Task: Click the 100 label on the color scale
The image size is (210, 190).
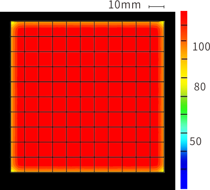Action: coord(201,47)
